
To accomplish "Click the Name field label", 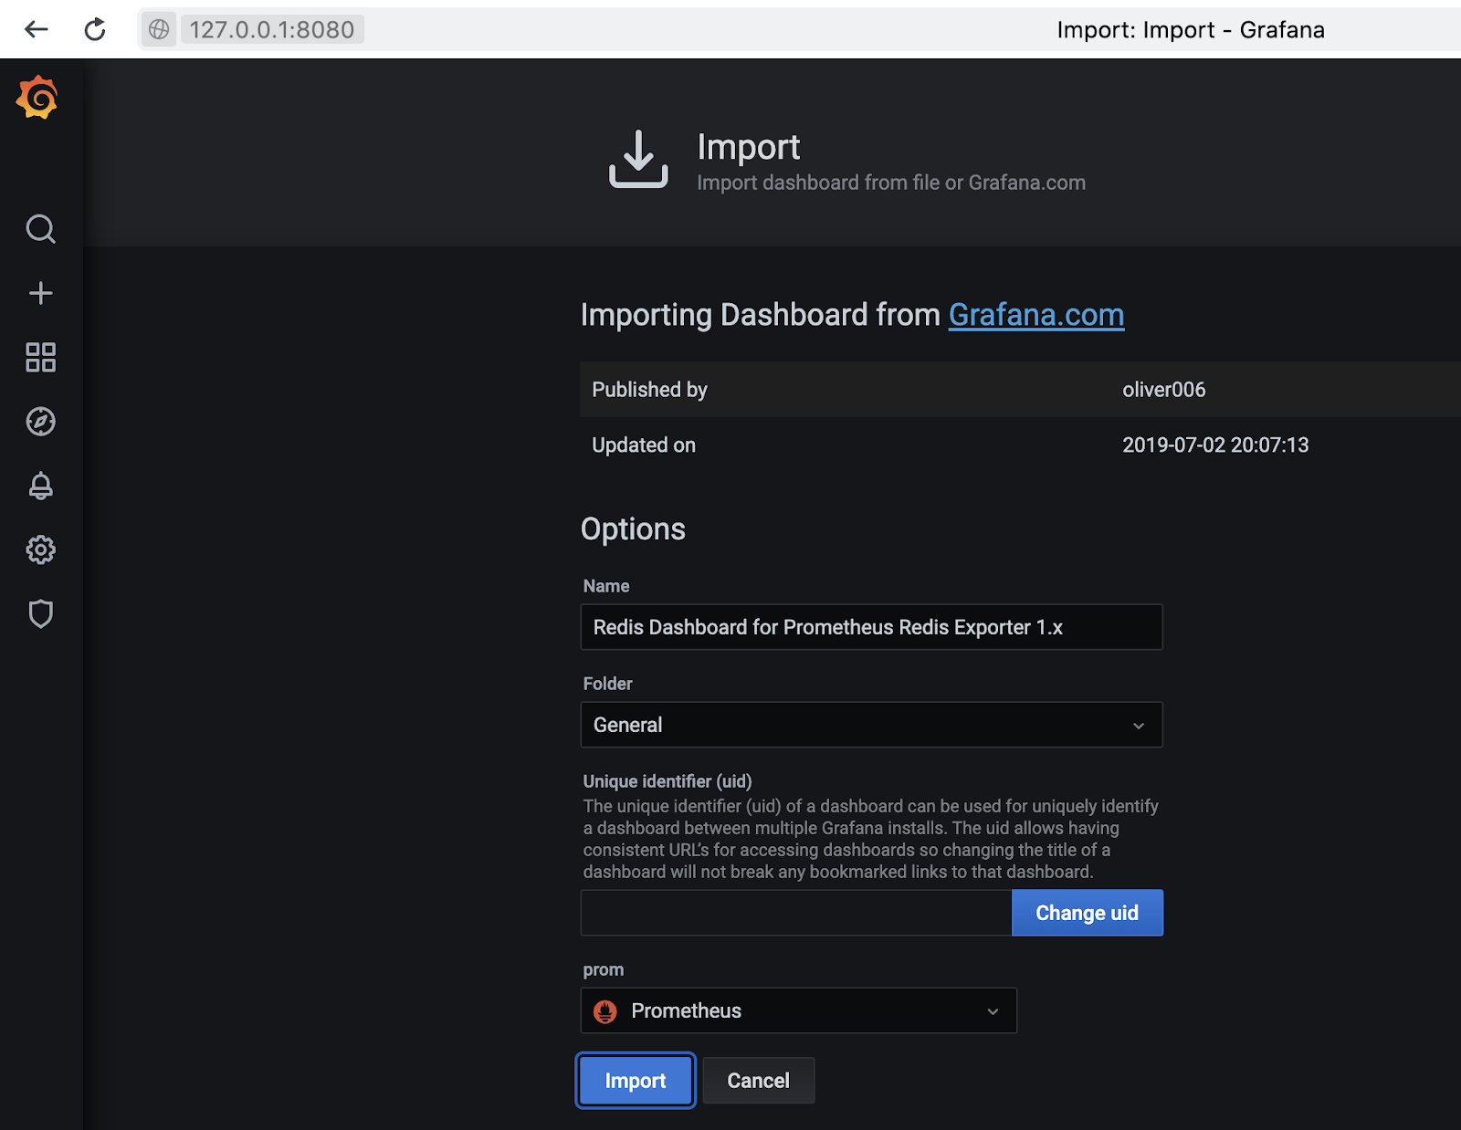I will coord(606,586).
